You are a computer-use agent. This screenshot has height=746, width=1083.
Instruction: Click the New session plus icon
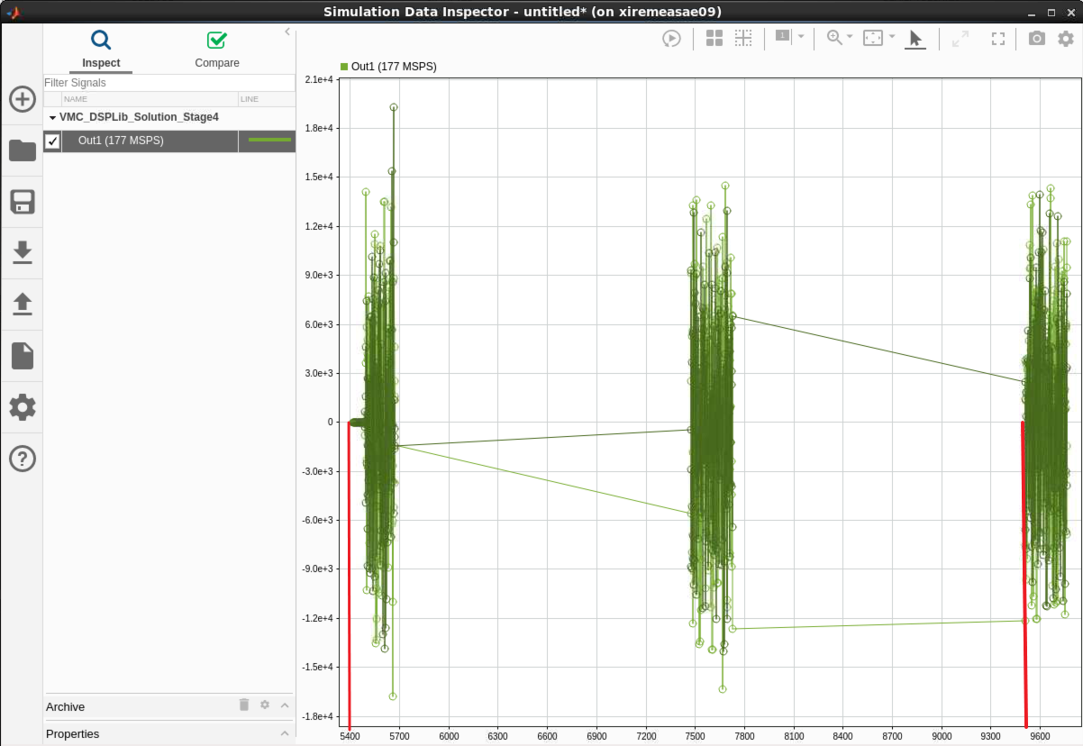(22, 99)
